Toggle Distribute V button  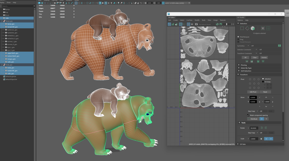pos(266,119)
